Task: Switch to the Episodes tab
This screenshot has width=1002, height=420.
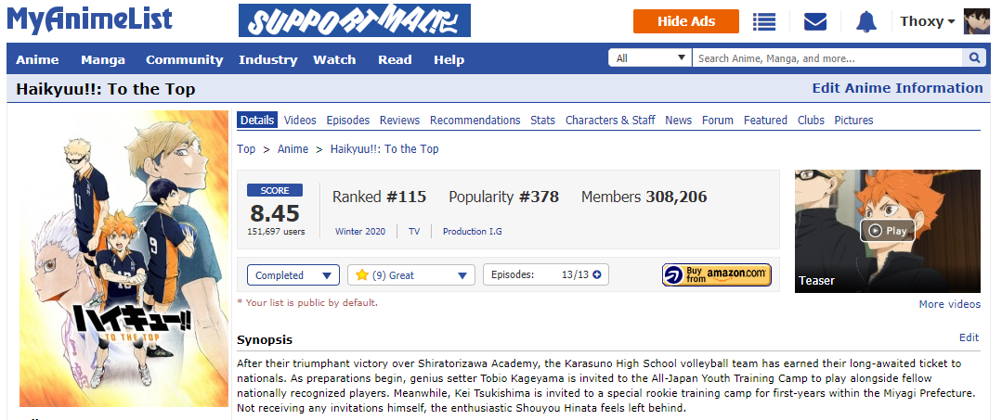Action: click(347, 120)
